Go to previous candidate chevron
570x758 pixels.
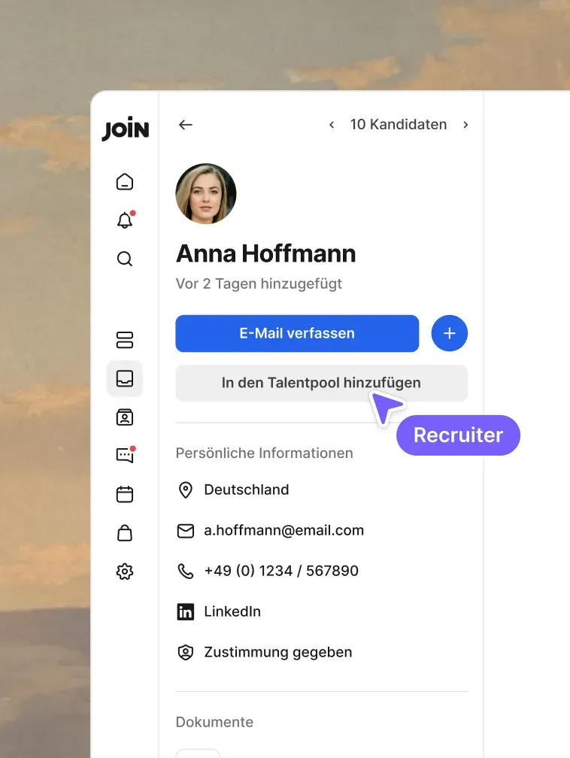[332, 125]
